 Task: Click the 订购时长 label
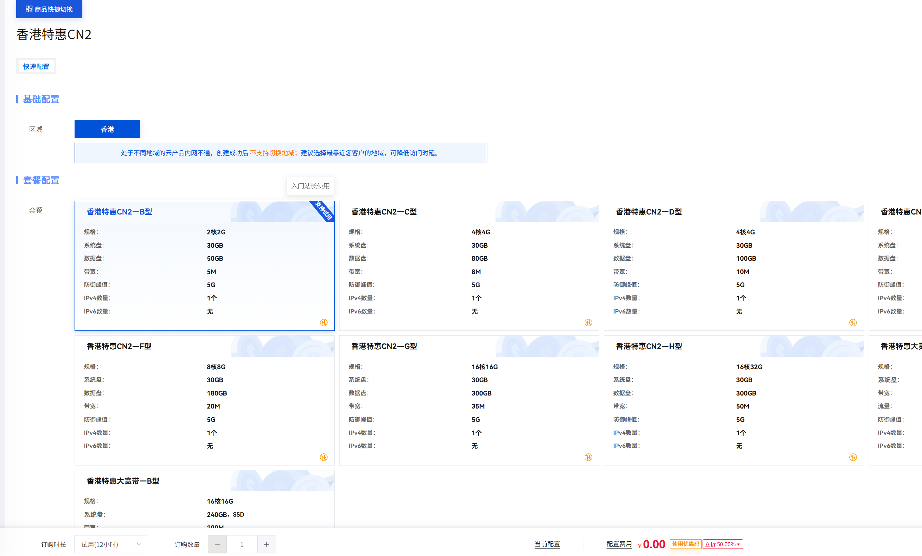coord(53,544)
